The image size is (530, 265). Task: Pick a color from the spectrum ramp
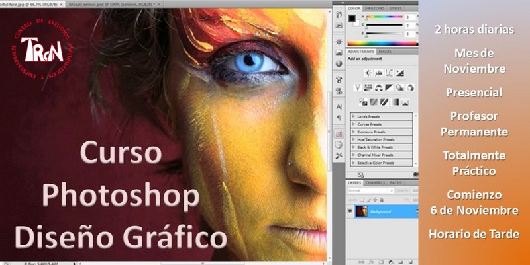383,43
